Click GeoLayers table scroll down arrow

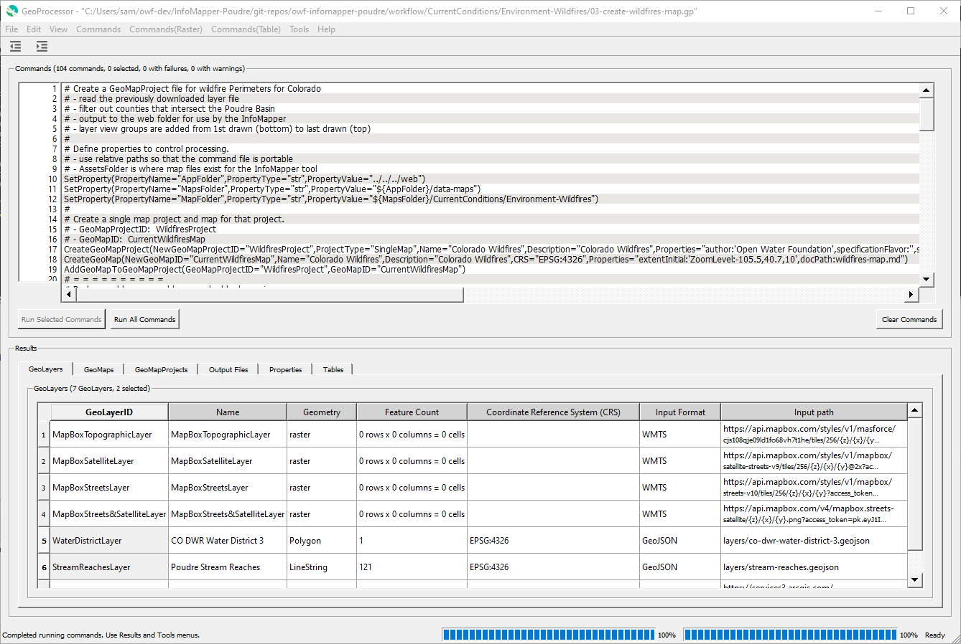[914, 579]
